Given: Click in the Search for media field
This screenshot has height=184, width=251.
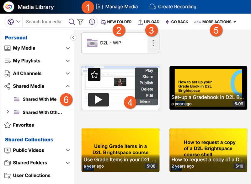Looking at the screenshot, I should 44,22.
